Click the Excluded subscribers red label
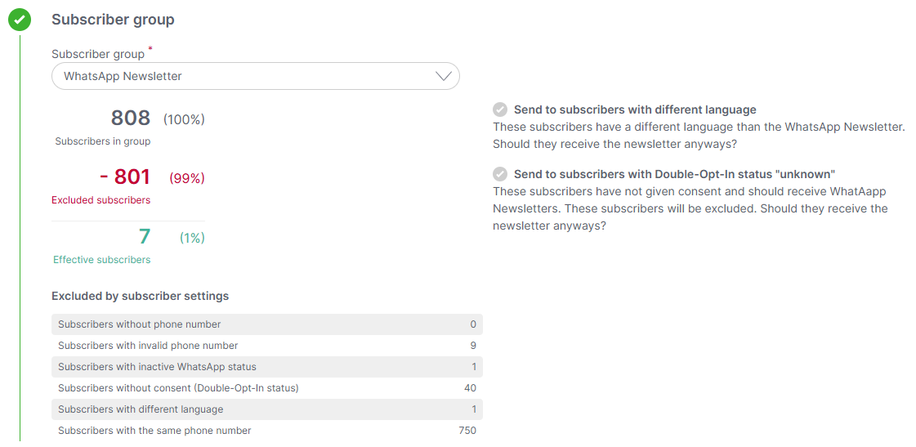This screenshot has width=916, height=447. (x=101, y=200)
